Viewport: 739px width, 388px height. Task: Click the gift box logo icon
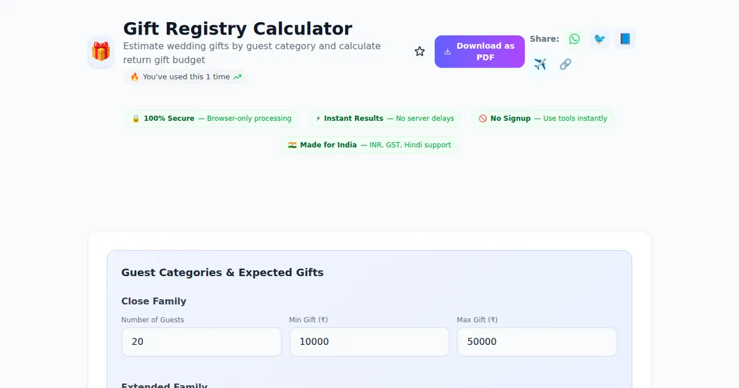coord(100,52)
